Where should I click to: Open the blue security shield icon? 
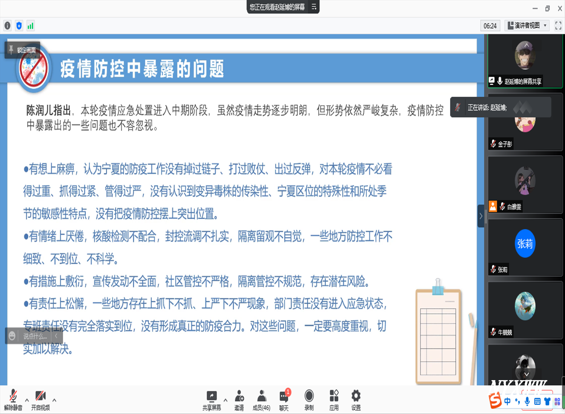tap(19, 26)
